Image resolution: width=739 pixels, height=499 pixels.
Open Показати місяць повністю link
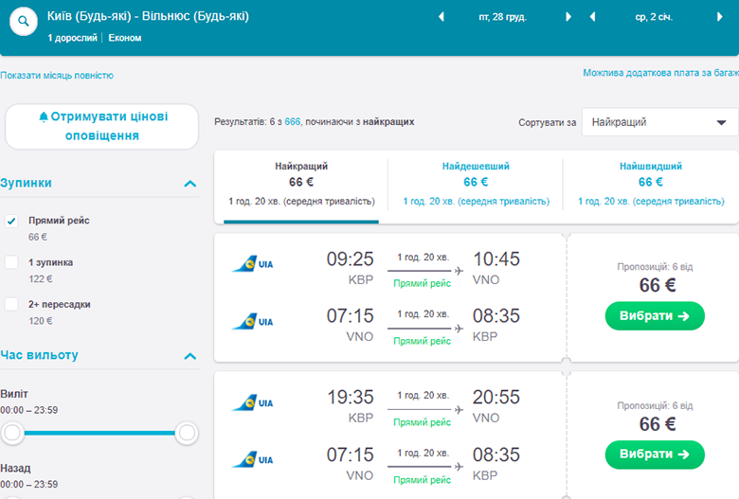57,75
